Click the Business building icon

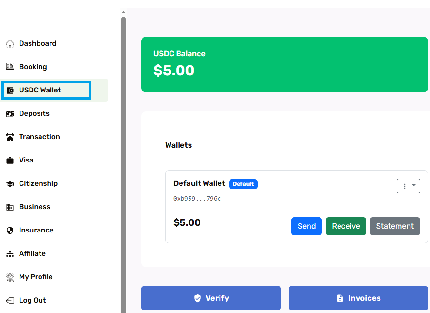tap(10, 207)
